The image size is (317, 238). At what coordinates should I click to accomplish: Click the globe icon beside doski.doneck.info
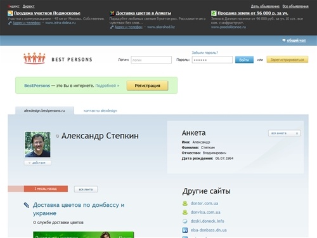point(185,221)
